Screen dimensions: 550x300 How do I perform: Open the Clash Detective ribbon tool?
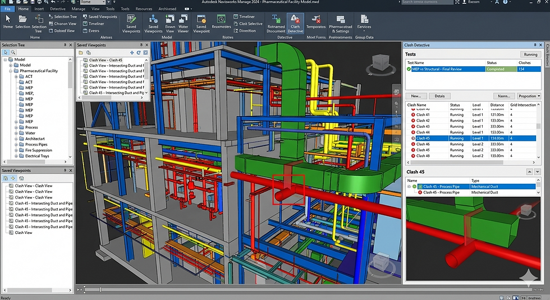click(295, 24)
